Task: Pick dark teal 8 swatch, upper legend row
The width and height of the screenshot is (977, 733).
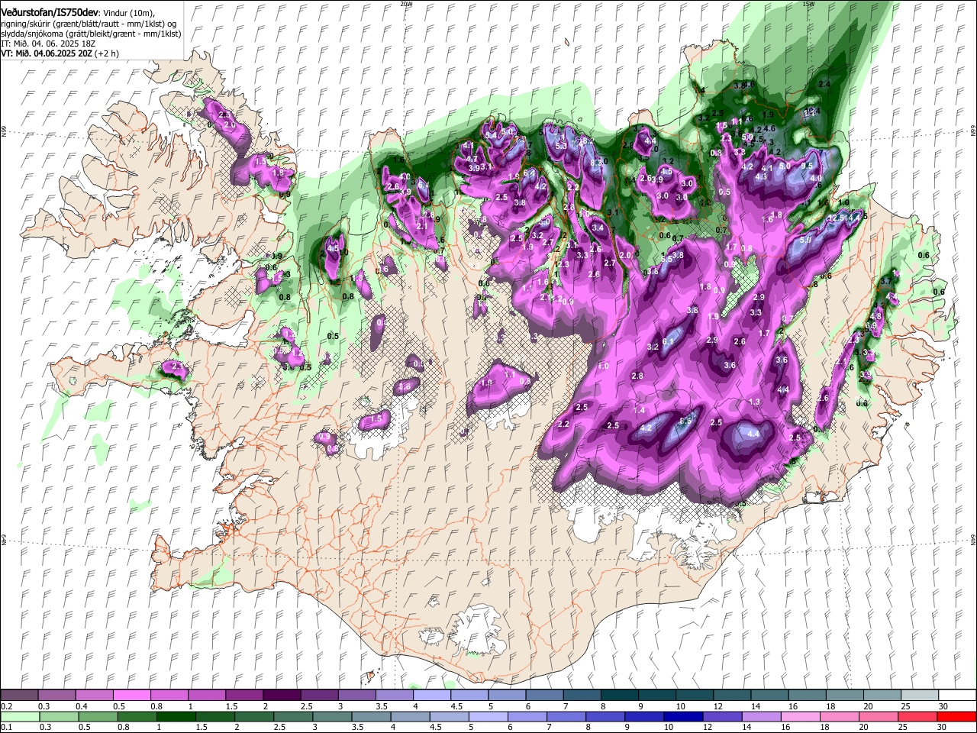Action: [x=619, y=695]
